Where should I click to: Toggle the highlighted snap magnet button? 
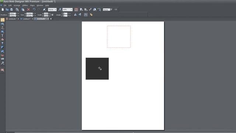(x=76, y=10)
